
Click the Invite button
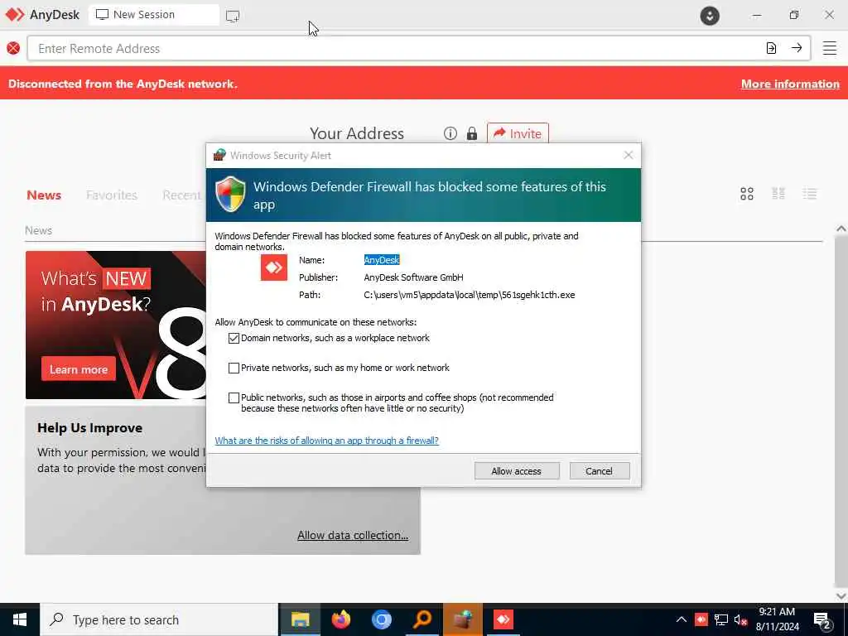[x=518, y=133]
